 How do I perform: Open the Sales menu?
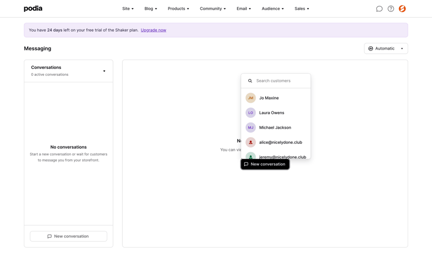pos(302,9)
